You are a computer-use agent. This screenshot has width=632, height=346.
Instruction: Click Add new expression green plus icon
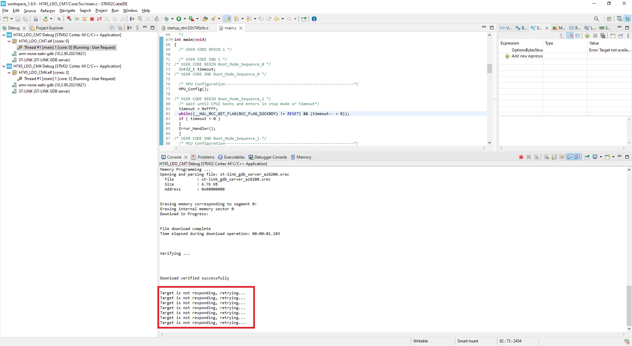[x=587, y=36]
